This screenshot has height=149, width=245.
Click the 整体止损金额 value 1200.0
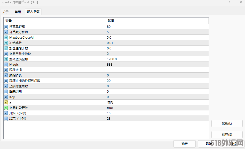pos(112,59)
